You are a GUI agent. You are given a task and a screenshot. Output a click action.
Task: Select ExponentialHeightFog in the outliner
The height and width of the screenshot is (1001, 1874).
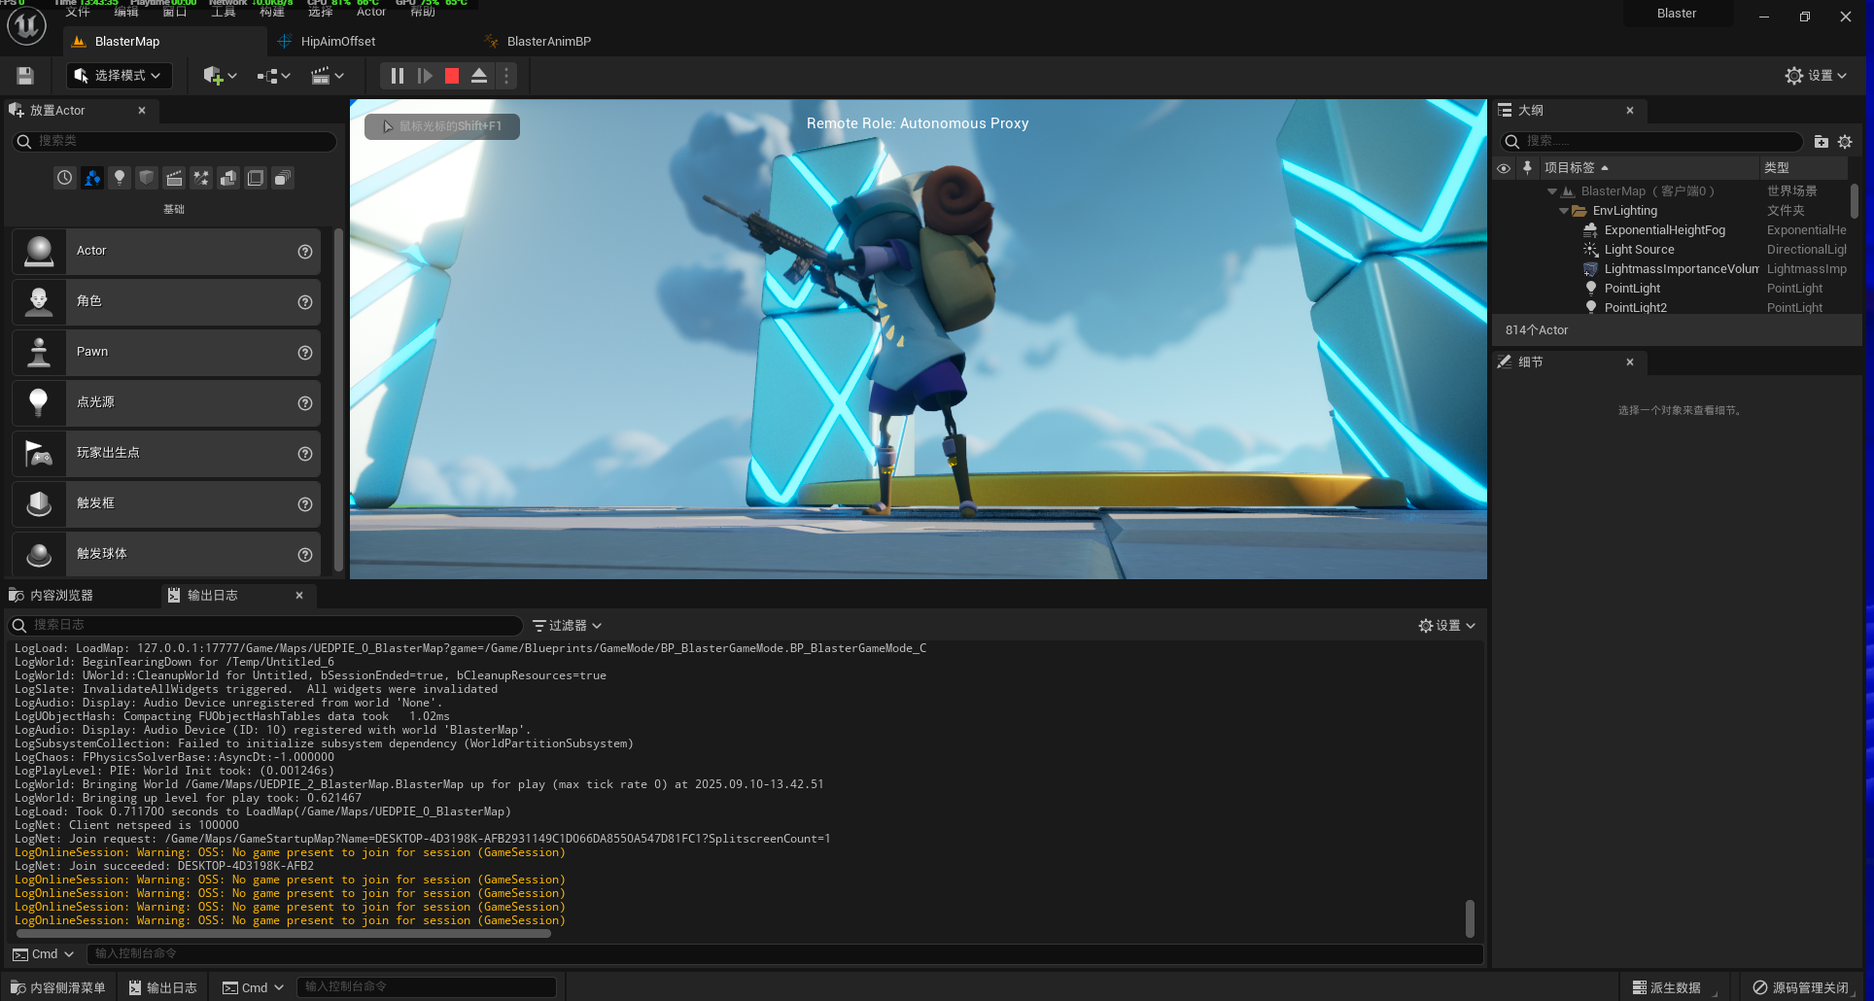[x=1664, y=230]
